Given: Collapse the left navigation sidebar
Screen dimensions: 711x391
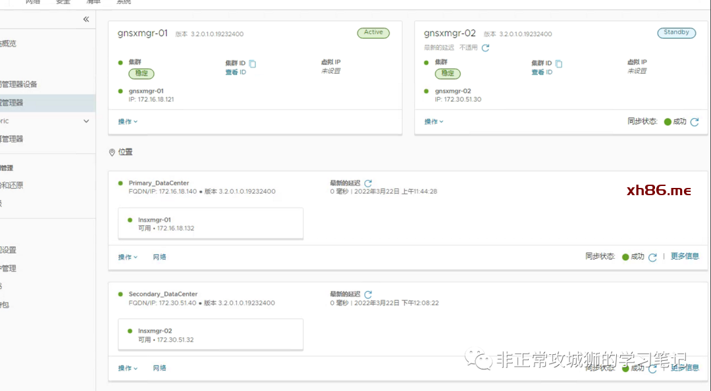Looking at the screenshot, I should click(x=86, y=20).
